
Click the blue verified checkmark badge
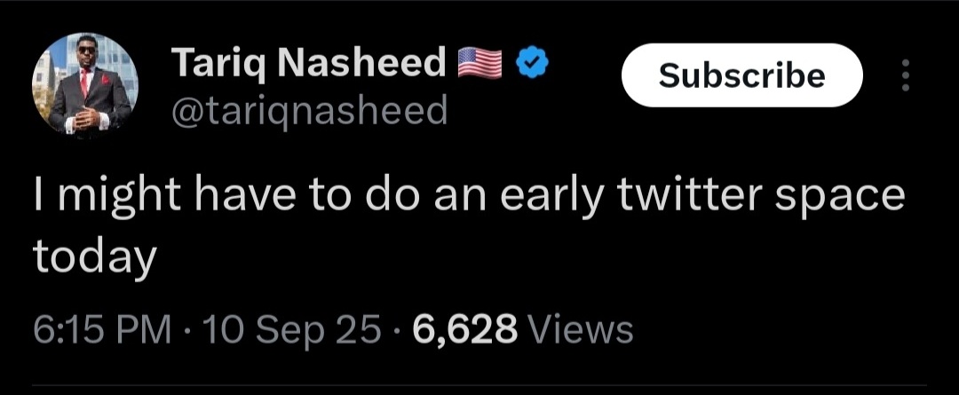point(533,63)
